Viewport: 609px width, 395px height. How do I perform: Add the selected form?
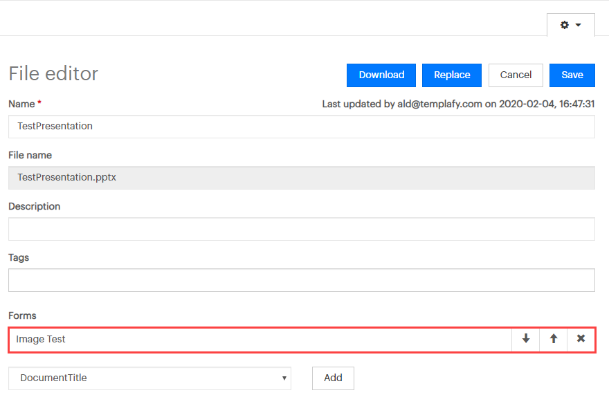coord(333,378)
